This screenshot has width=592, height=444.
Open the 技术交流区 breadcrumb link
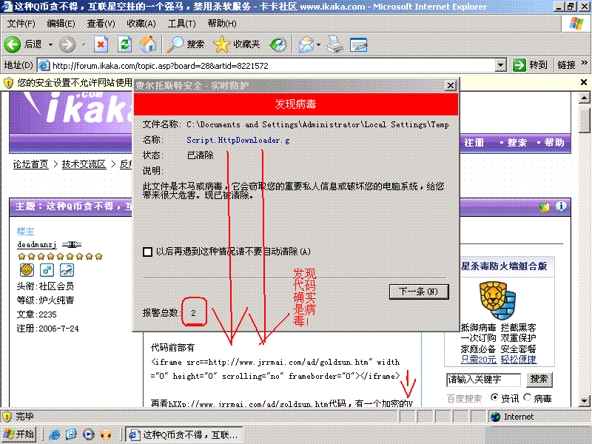[x=84, y=164]
